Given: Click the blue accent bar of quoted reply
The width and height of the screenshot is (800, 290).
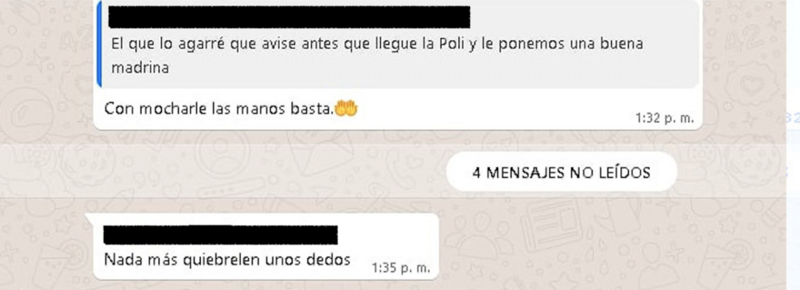Looking at the screenshot, I should [x=99, y=44].
